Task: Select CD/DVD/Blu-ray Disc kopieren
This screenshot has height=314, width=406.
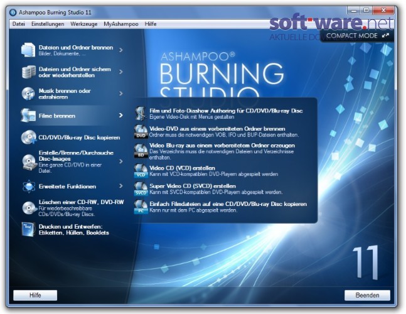Action: point(79,138)
